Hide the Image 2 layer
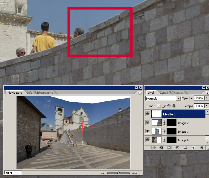Viewport: 209px width, 178px height. coord(148,123)
